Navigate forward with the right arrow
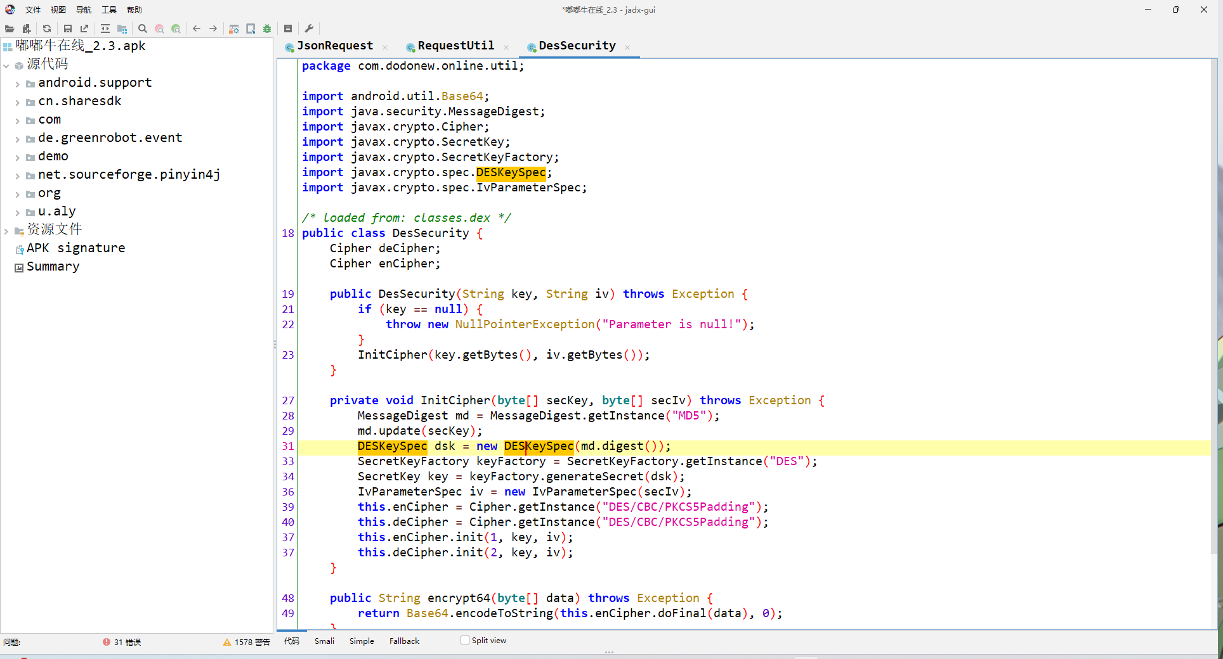 pos(213,29)
